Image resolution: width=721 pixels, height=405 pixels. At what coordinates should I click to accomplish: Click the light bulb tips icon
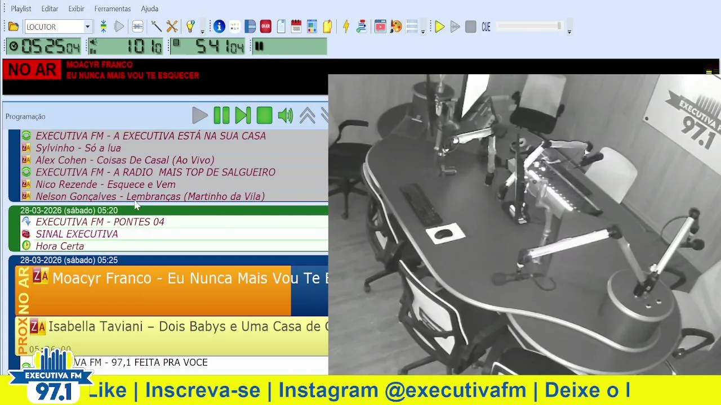[x=190, y=26]
